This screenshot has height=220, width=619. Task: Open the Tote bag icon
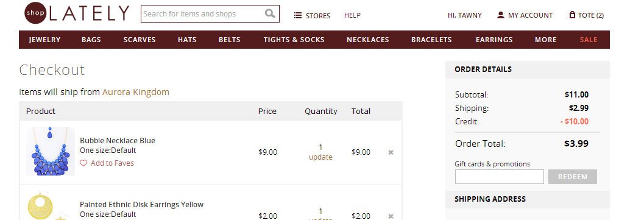click(x=571, y=15)
